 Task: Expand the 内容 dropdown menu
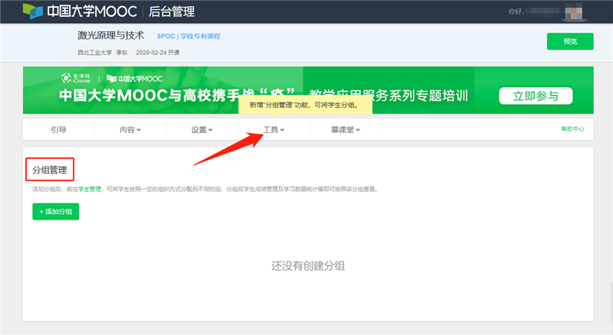click(130, 130)
